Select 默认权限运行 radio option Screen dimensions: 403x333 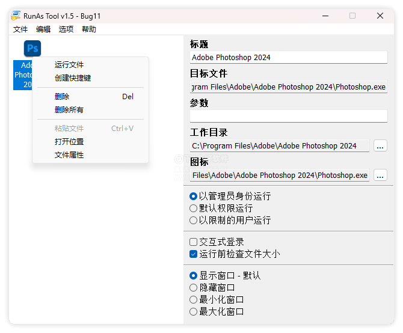click(x=194, y=208)
